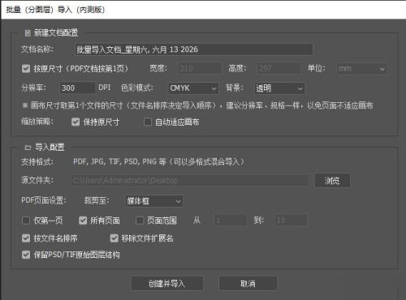The image size is (406, 300).
Task: Click the 源文件夹 path field
Action: pos(190,180)
